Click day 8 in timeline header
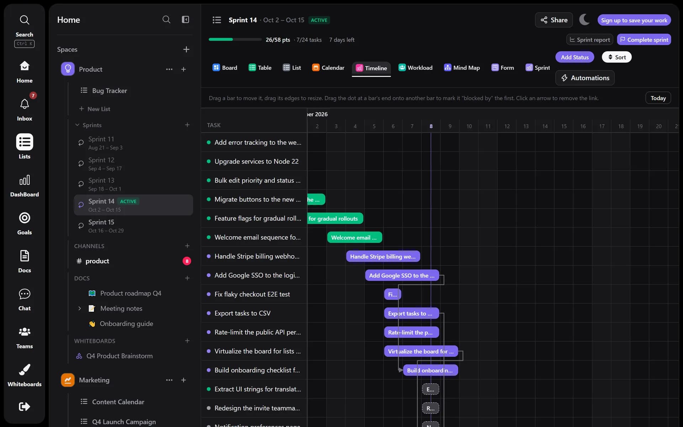This screenshot has width=683, height=427. coord(431,126)
